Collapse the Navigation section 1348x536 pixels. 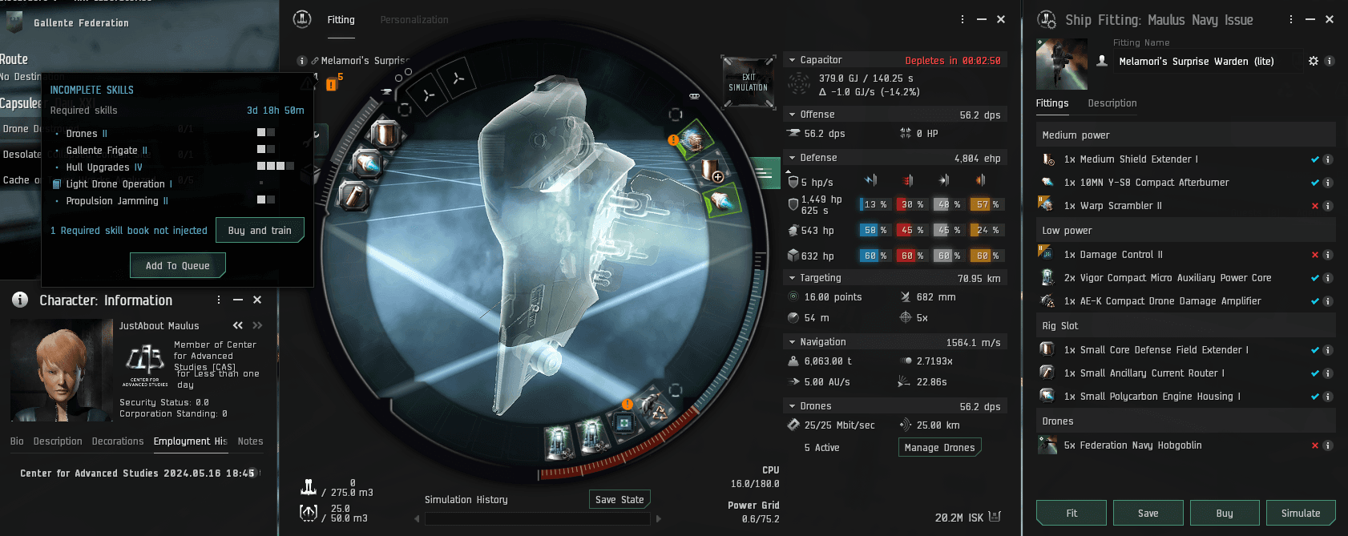pyautogui.click(x=793, y=342)
